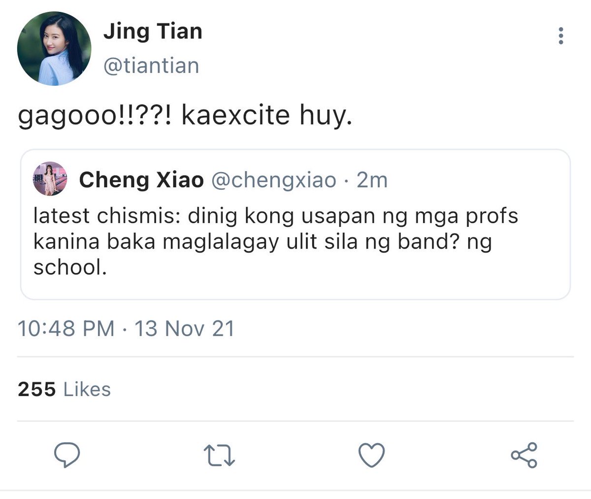Open the quoted tweet about latest chismis
Screen dimensions: 591x499
click(295, 224)
